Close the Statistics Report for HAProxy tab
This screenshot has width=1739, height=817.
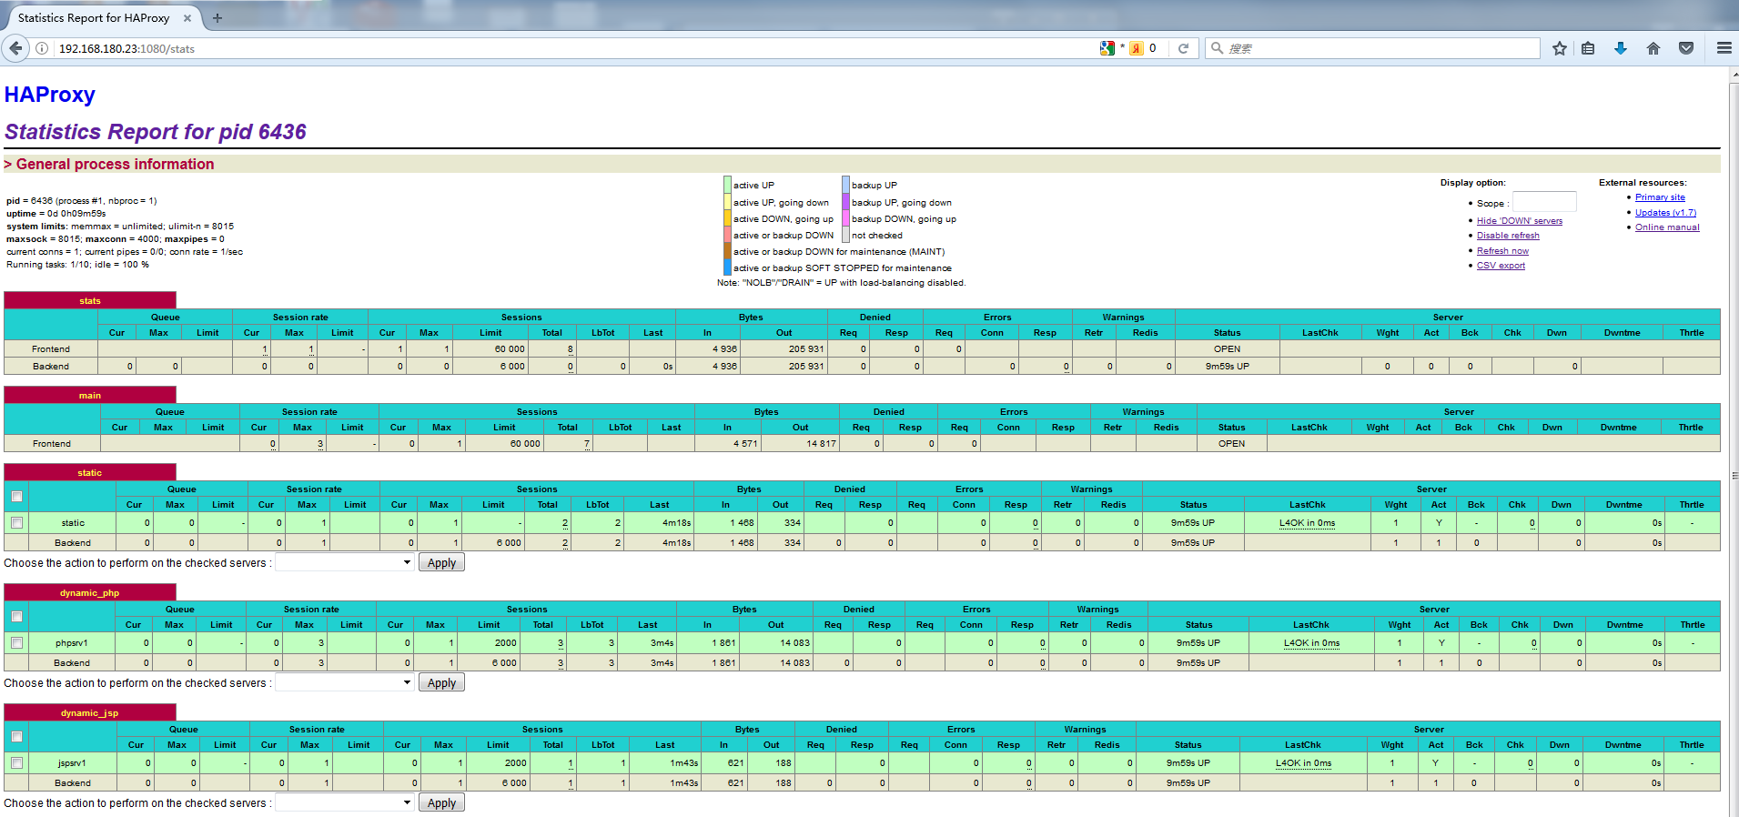click(x=187, y=17)
